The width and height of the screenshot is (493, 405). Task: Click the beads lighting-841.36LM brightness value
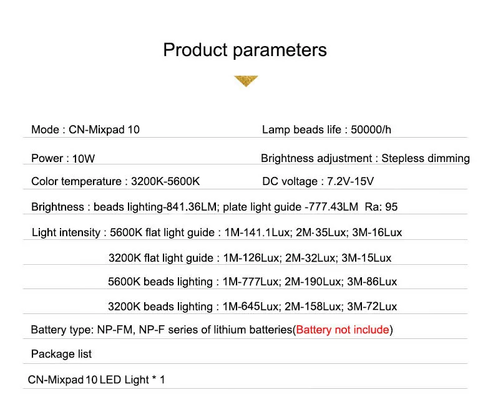(156, 207)
